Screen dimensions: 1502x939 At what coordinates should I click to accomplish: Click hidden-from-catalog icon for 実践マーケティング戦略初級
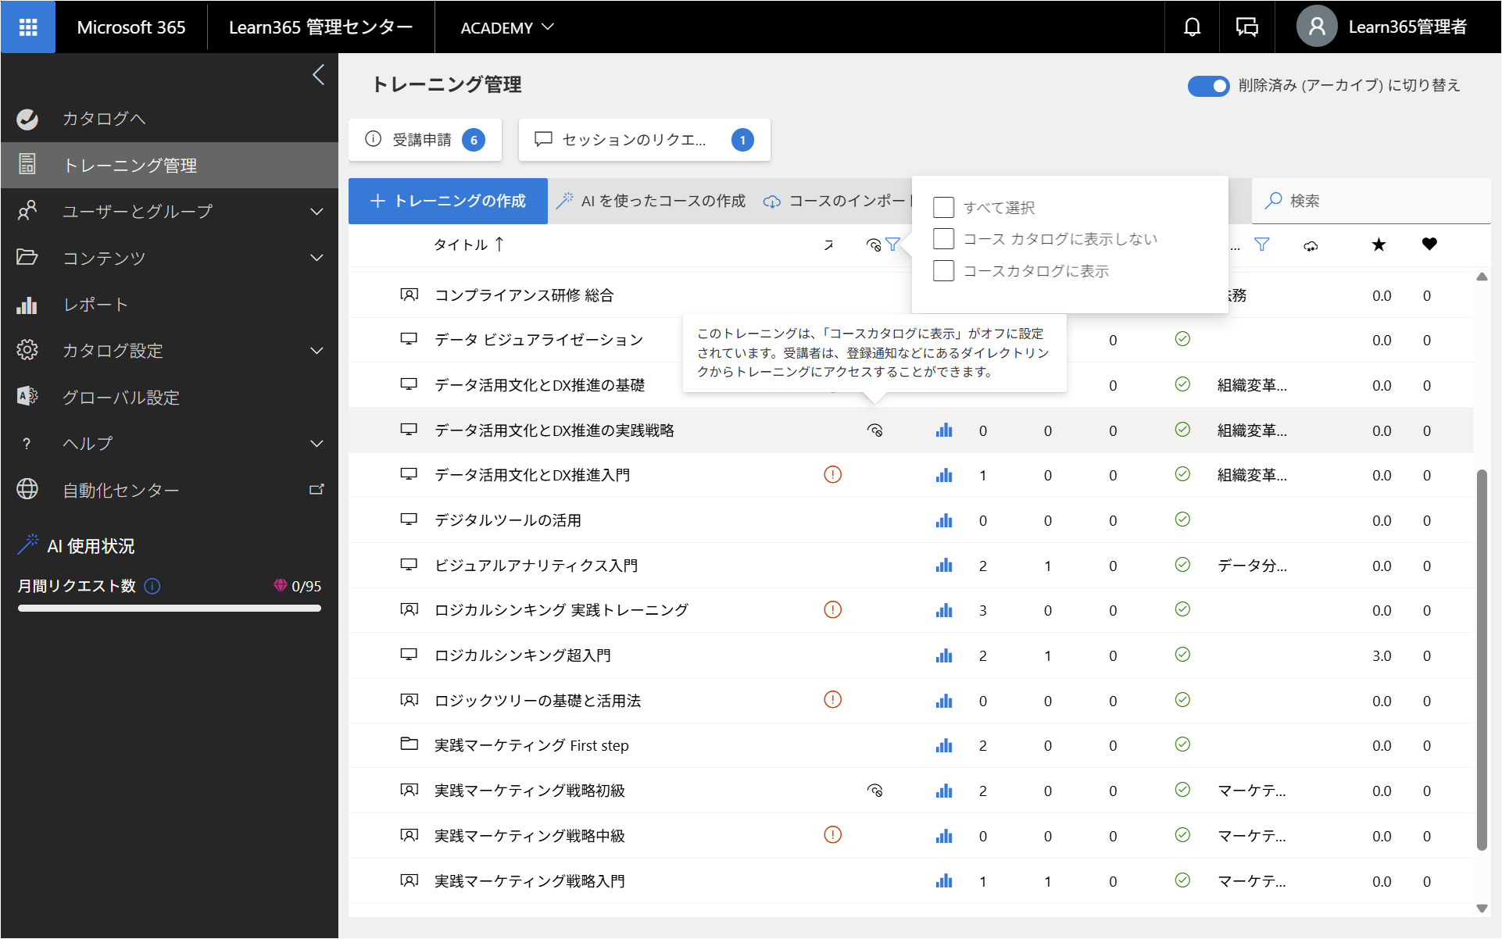(x=874, y=791)
